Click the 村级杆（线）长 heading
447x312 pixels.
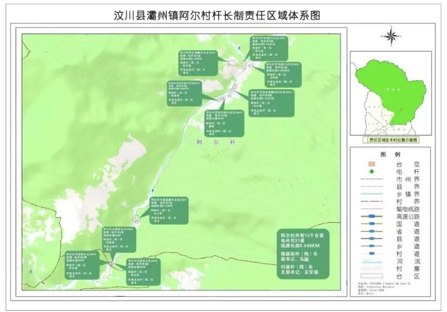point(297,267)
